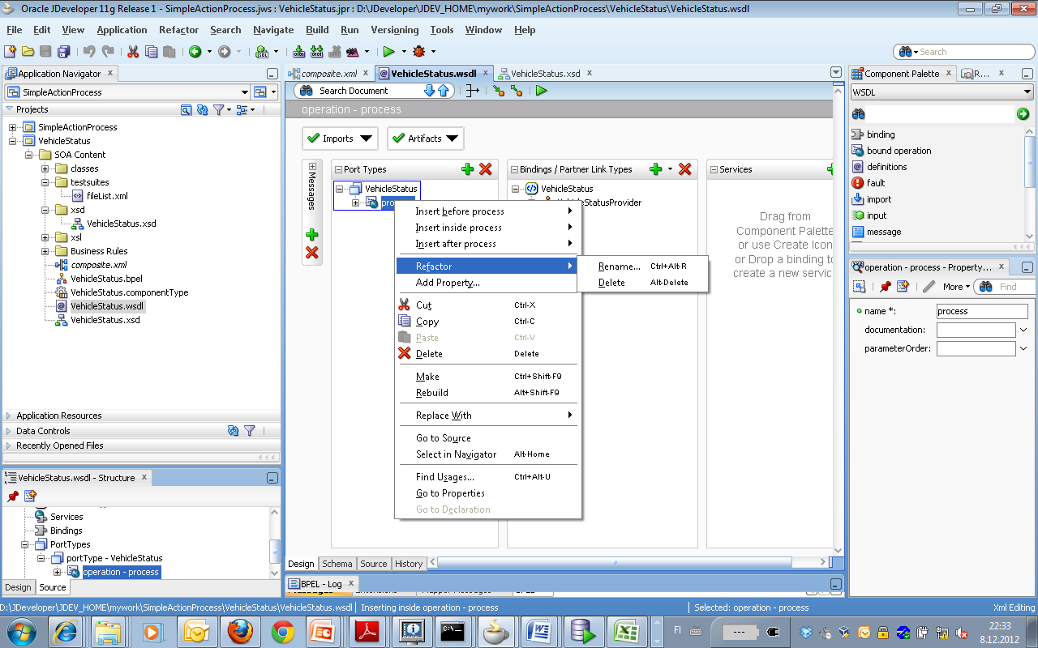Open the History tab of the editor
1038x648 pixels.
[x=409, y=564]
